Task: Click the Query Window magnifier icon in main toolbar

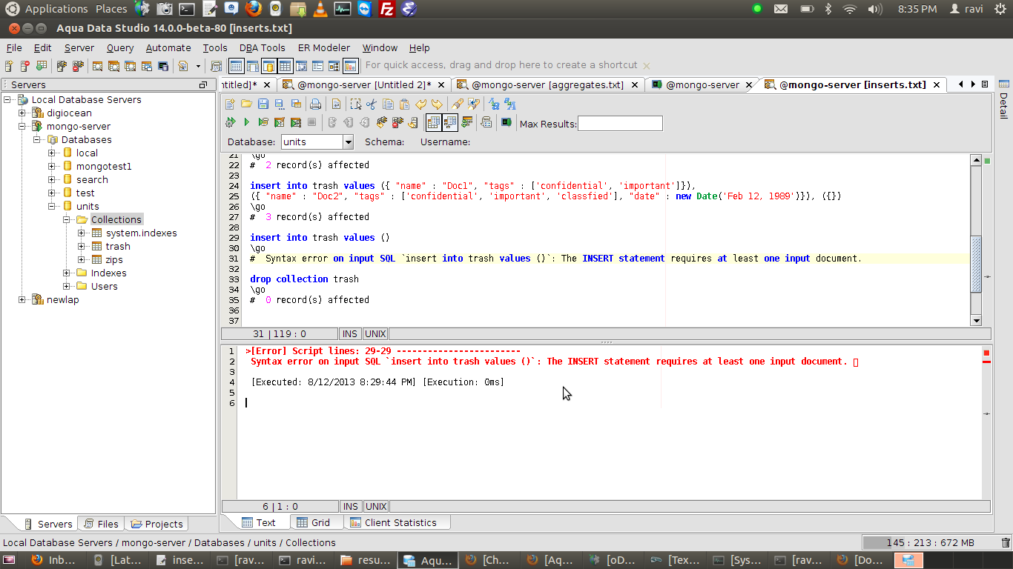Action: click(x=97, y=66)
